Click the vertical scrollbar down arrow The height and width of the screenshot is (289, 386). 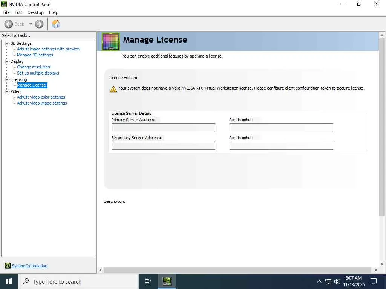pyautogui.click(x=382, y=264)
